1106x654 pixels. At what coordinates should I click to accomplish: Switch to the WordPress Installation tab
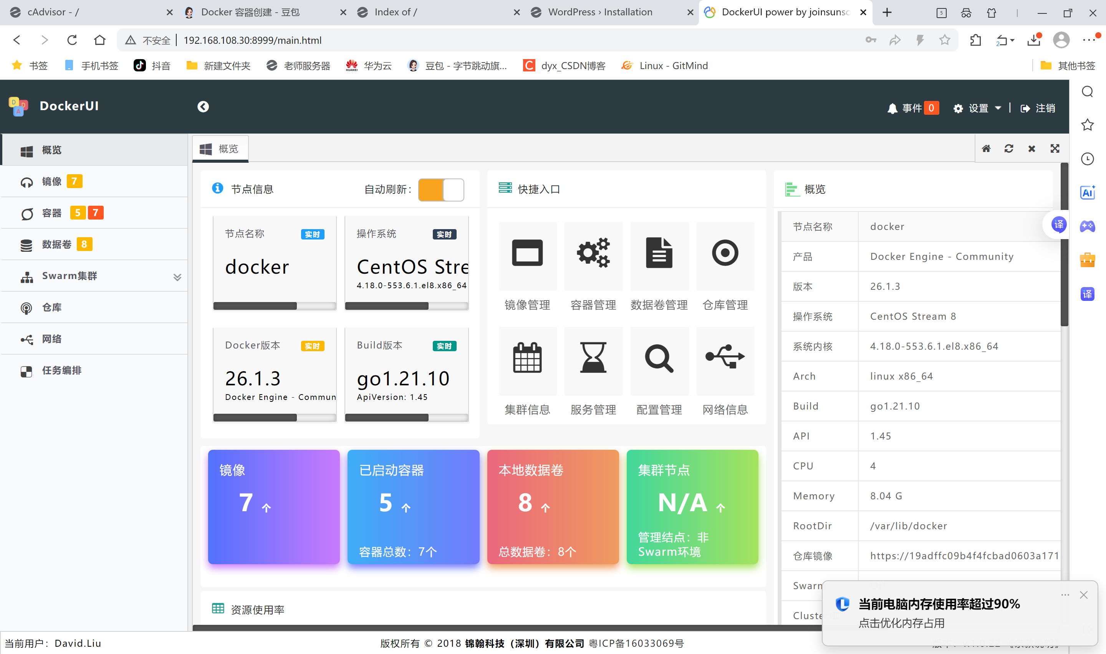click(599, 12)
